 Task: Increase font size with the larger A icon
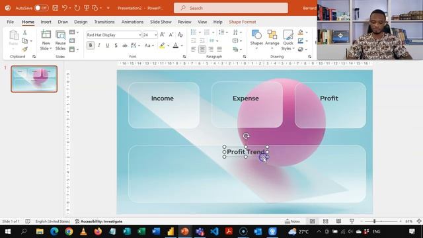(163, 34)
